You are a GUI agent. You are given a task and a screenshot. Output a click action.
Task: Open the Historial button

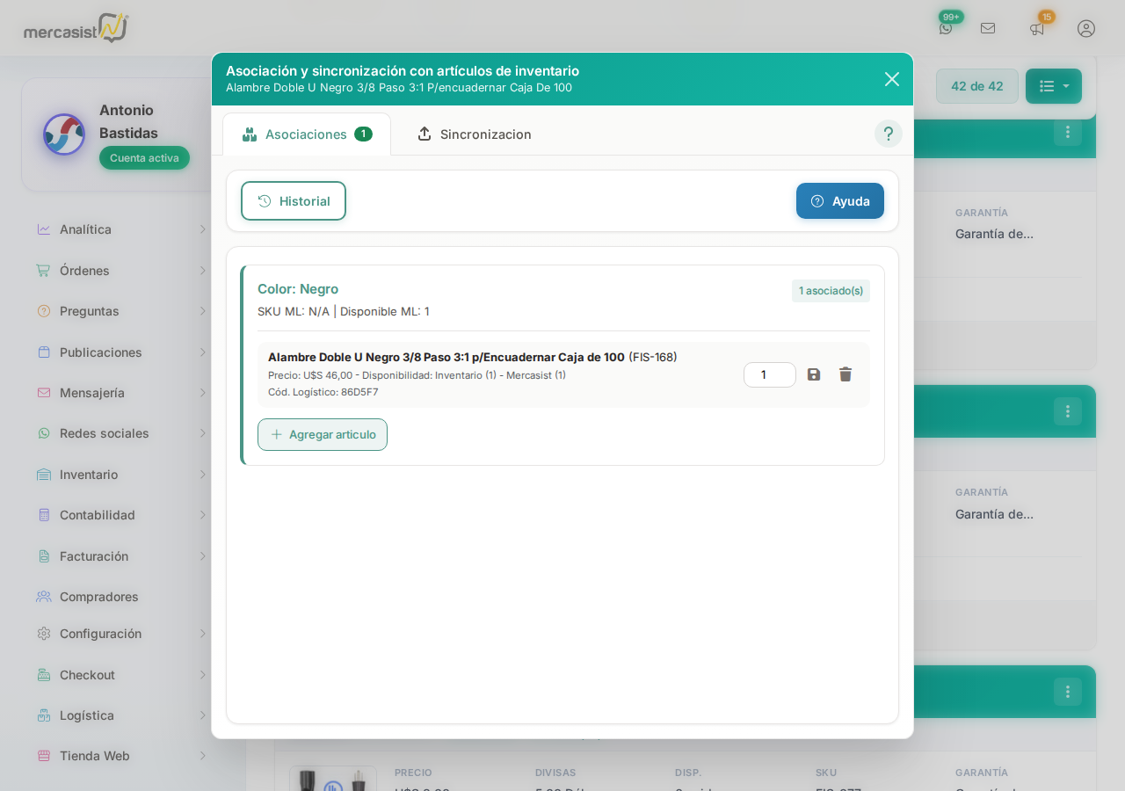click(294, 201)
